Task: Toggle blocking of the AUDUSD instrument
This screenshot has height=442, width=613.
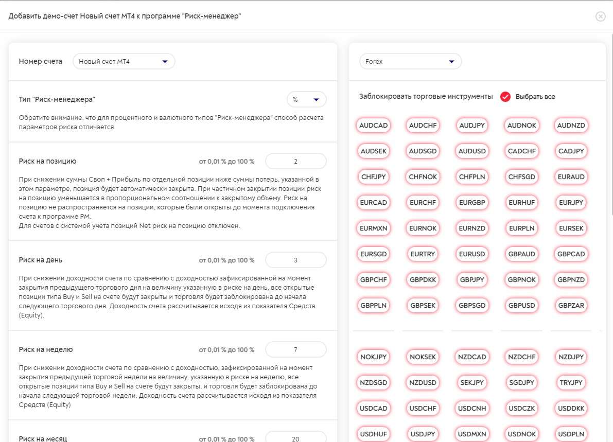Action: (472, 151)
